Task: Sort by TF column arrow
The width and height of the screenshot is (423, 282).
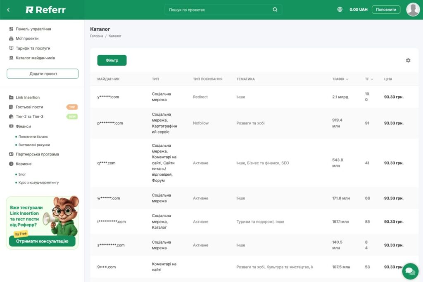Action: (372, 79)
